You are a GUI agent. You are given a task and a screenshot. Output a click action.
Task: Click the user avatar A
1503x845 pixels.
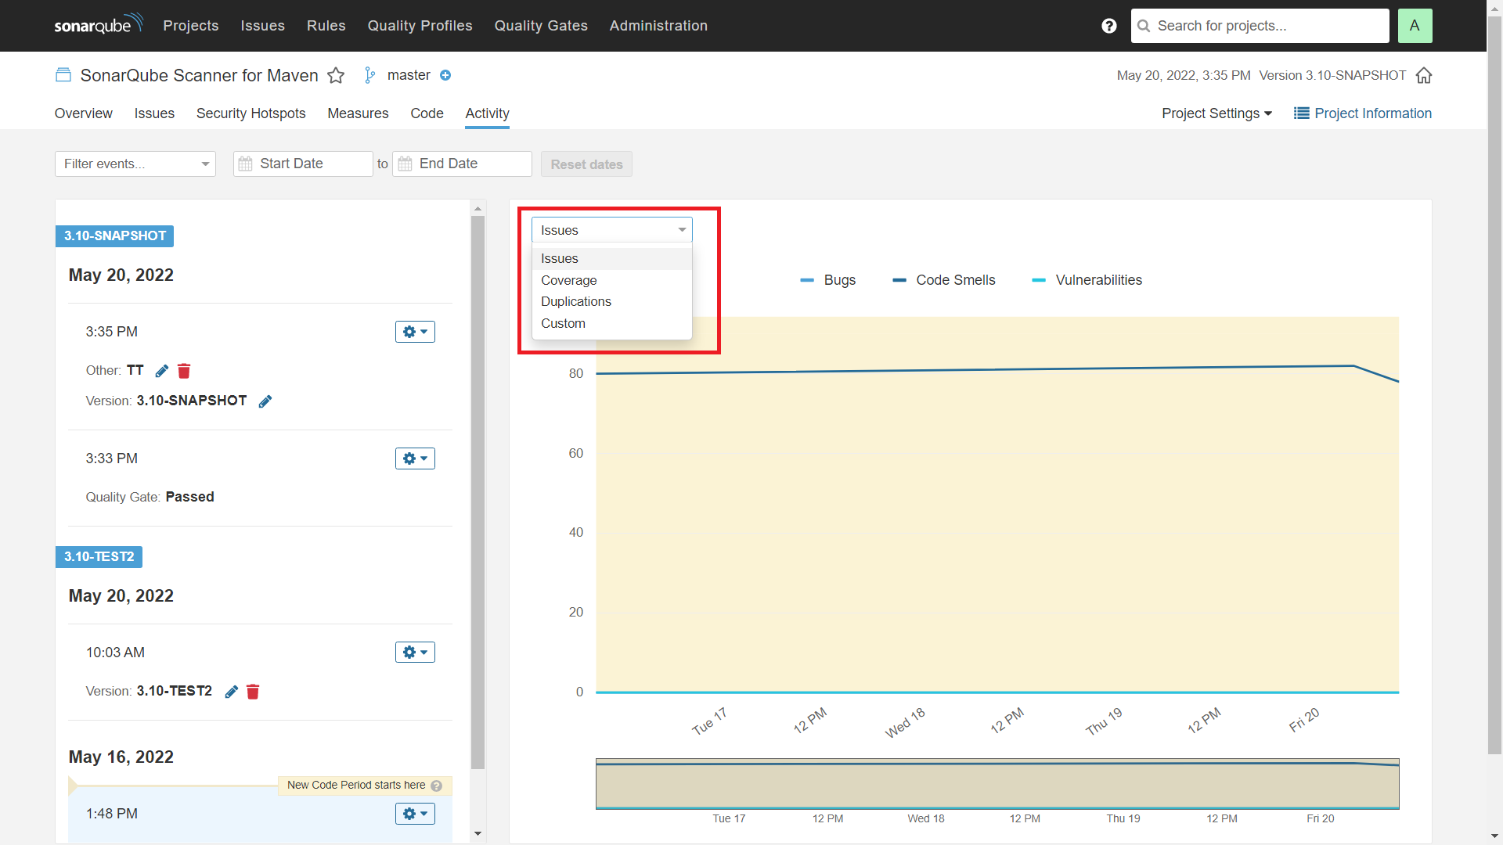pos(1415,26)
